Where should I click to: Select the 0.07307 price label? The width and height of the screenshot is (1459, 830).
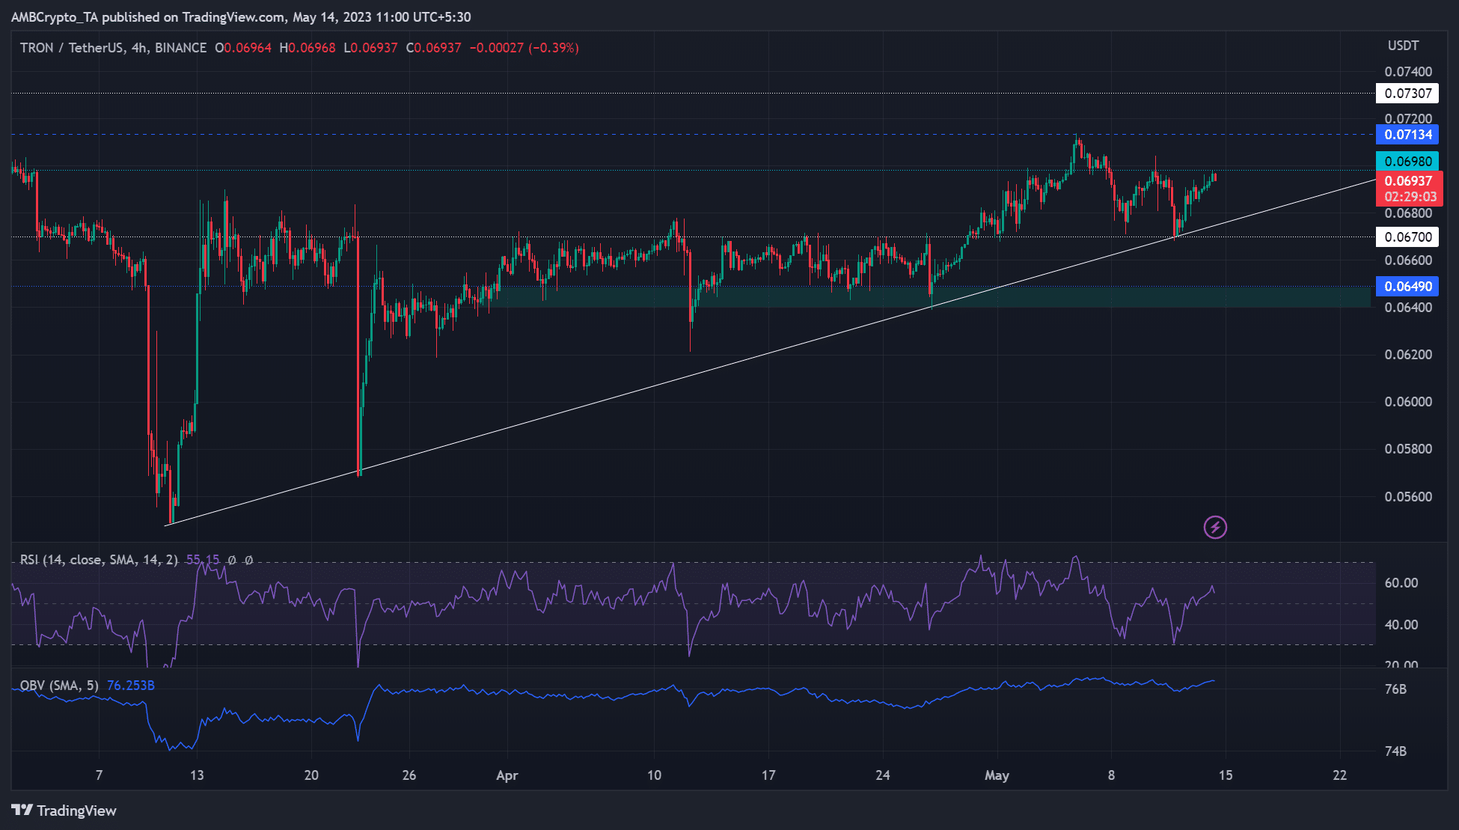[1407, 94]
